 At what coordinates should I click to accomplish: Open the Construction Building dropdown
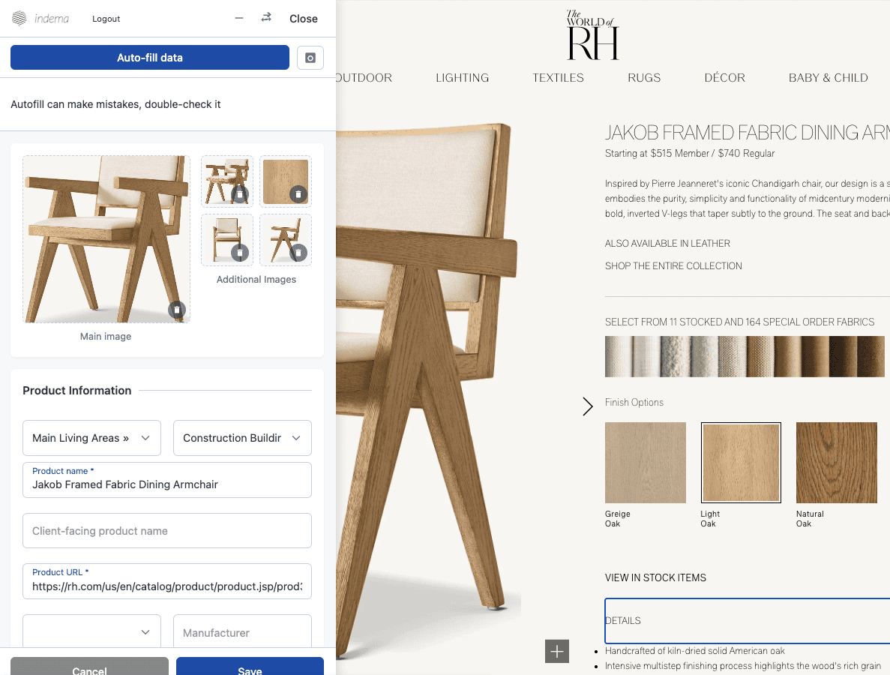coord(241,437)
